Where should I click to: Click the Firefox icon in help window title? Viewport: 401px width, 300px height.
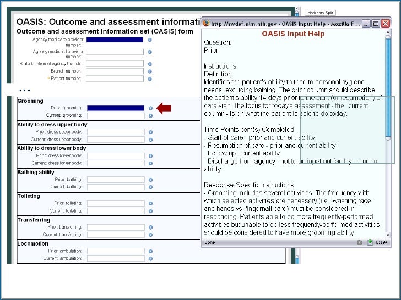(206, 24)
